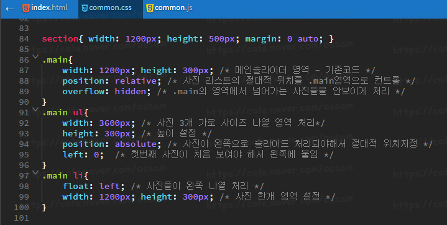Collapse the .main ul rule fold arrow
Image resolution: width=447 pixels, height=225 pixels.
[35, 109]
